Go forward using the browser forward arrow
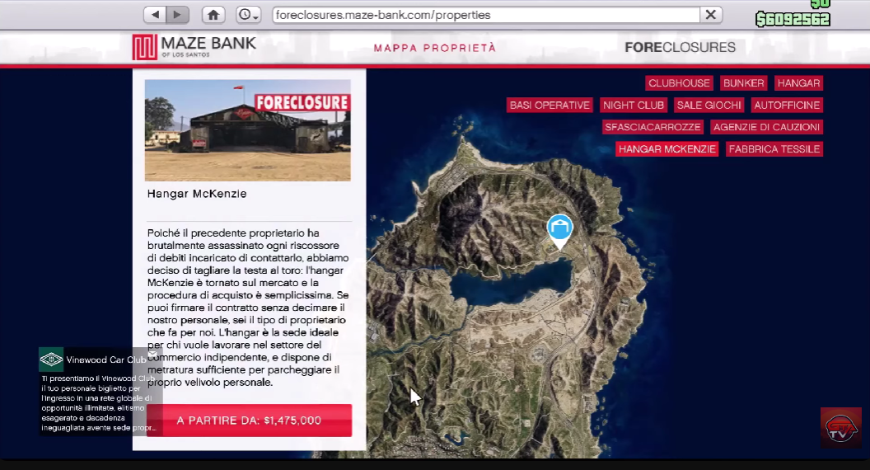The height and width of the screenshot is (470, 870). tap(178, 15)
